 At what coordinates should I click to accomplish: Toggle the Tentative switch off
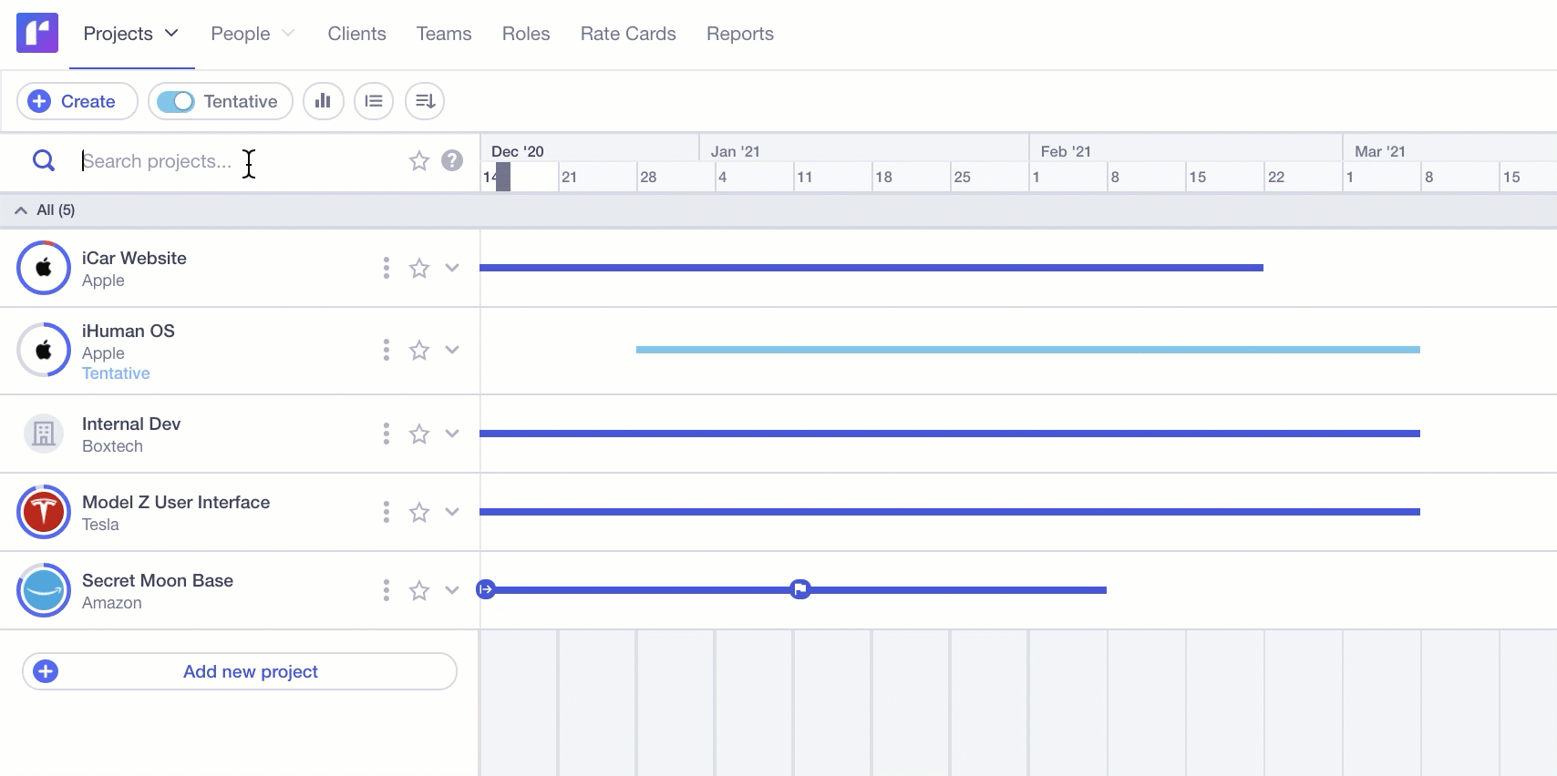coord(176,101)
